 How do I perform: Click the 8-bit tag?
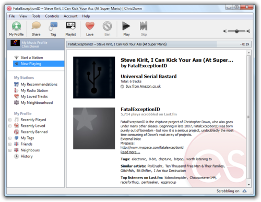152,159
